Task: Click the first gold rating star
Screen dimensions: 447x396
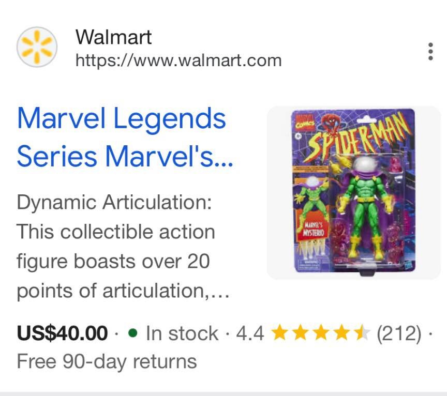Action: click(280, 332)
